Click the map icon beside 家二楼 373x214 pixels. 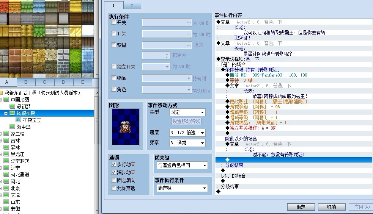click(x=6, y=134)
